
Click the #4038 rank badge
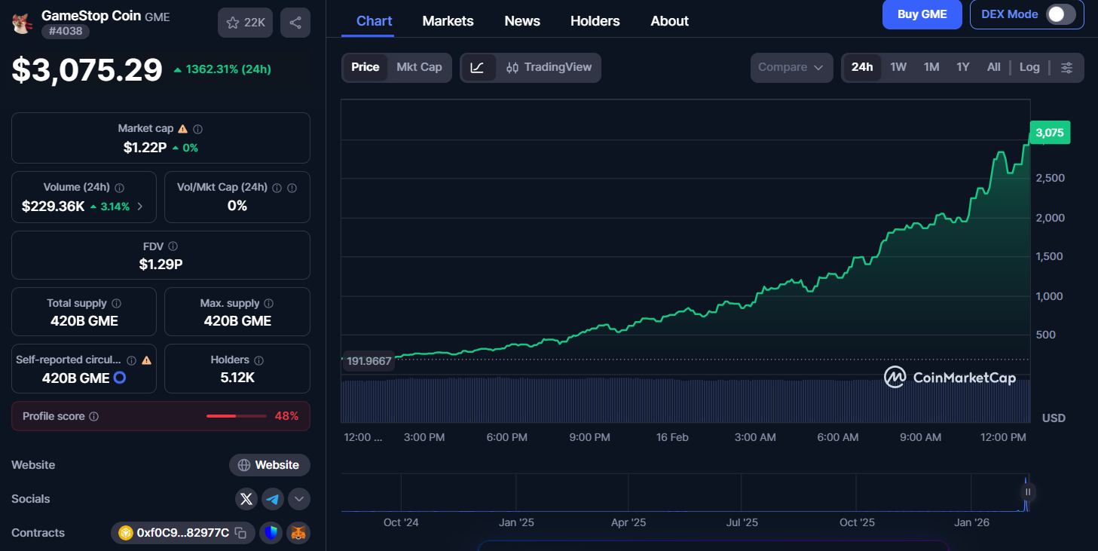pyautogui.click(x=66, y=32)
